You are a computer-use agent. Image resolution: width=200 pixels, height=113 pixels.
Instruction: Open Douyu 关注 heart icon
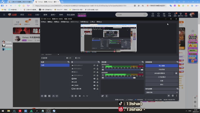pyautogui.click(x=158, y=15)
